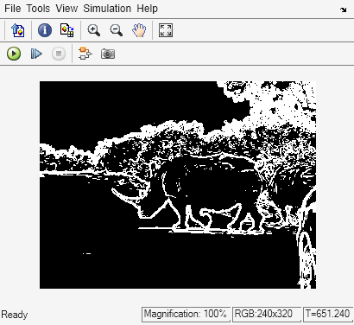The image size is (354, 325).
Task: Select the Zoom In tool
Action: 94,30
